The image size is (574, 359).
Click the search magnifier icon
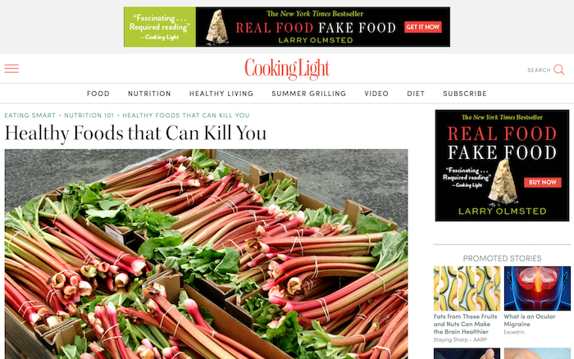tap(558, 69)
